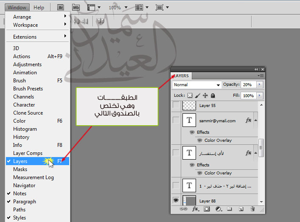
Task: Hide Effects of sammir@ymail.com layer
Action: [192, 132]
